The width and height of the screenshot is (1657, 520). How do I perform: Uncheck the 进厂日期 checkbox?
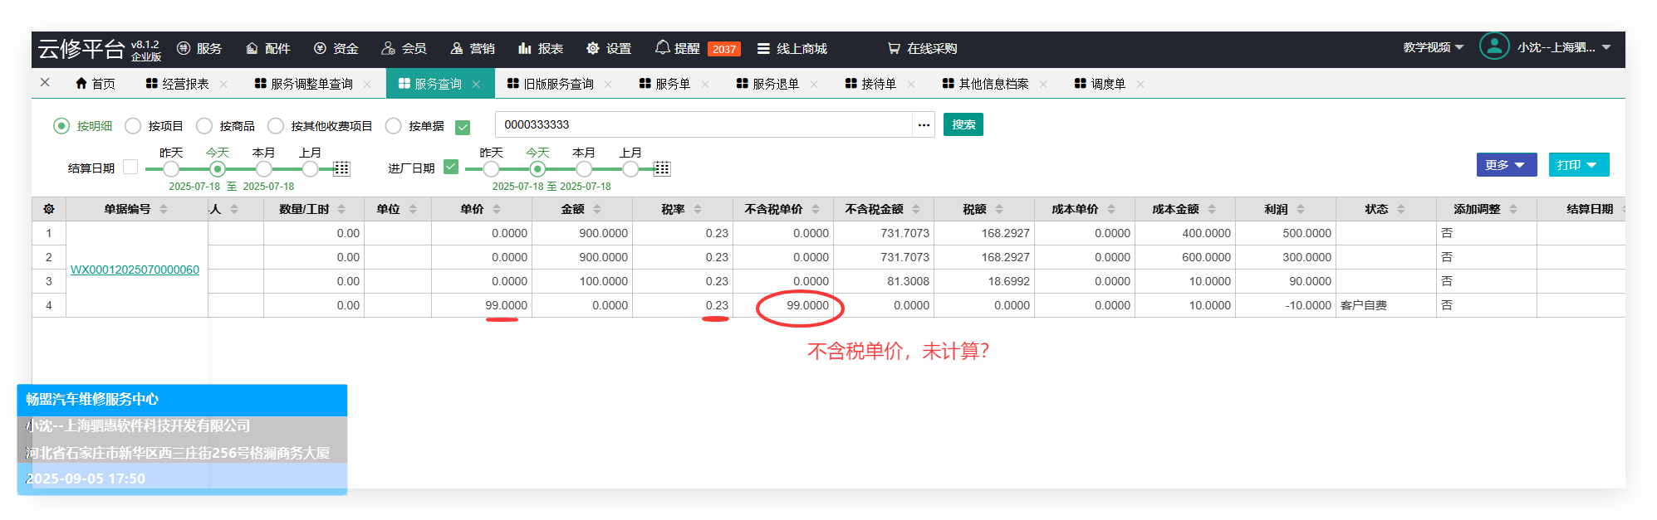tap(451, 167)
